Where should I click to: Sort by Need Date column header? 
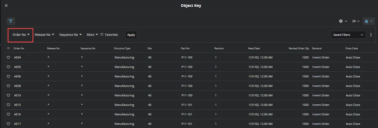254,48
